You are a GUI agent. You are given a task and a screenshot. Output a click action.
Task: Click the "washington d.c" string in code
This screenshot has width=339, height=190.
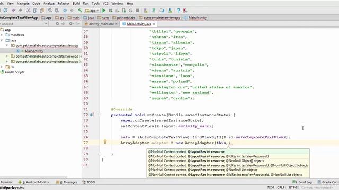[x=168, y=87]
